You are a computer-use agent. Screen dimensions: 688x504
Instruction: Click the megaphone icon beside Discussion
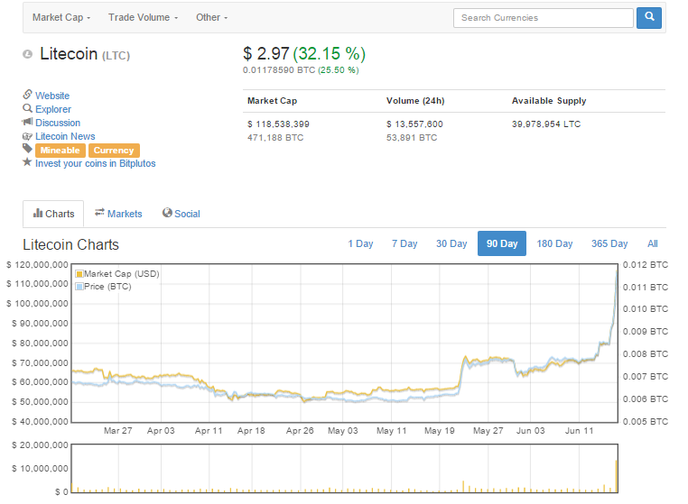click(x=28, y=122)
